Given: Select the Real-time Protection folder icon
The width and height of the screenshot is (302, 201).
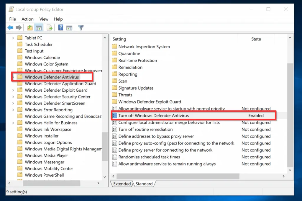Looking at the screenshot, I should 114,60.
